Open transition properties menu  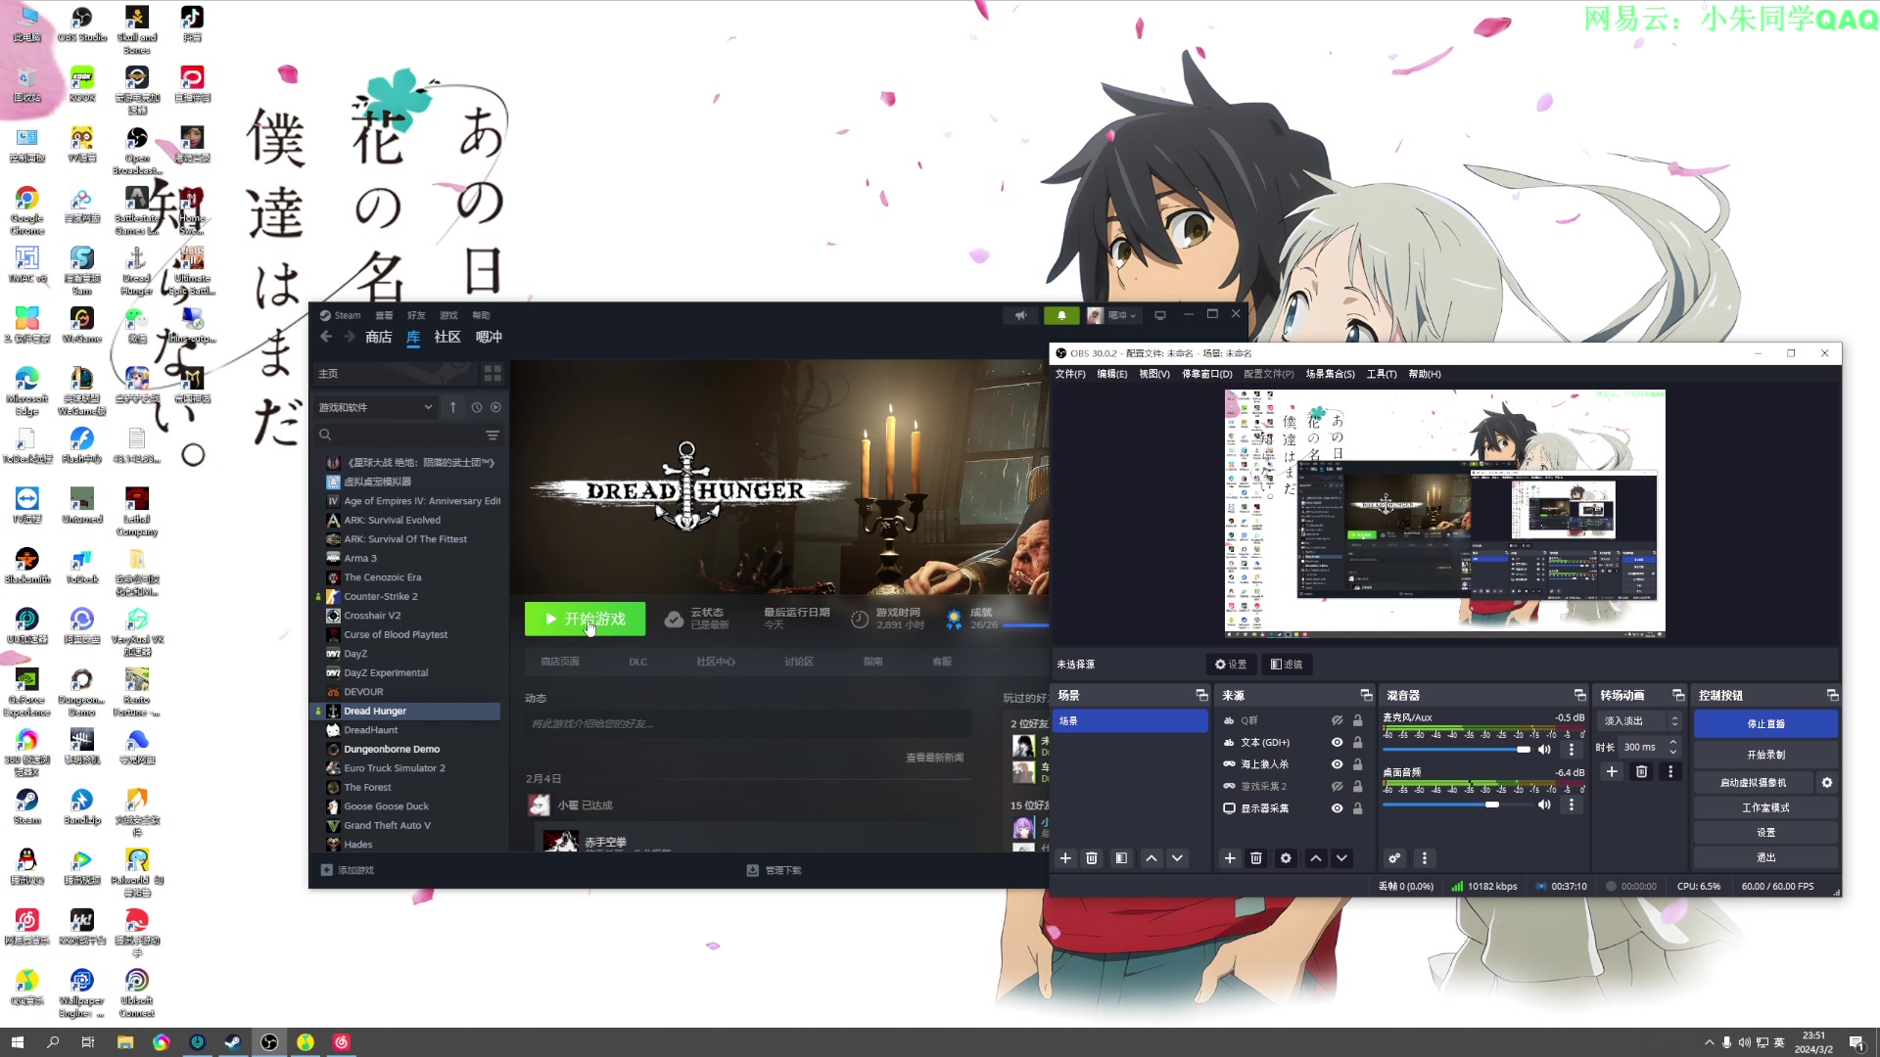(x=1670, y=771)
